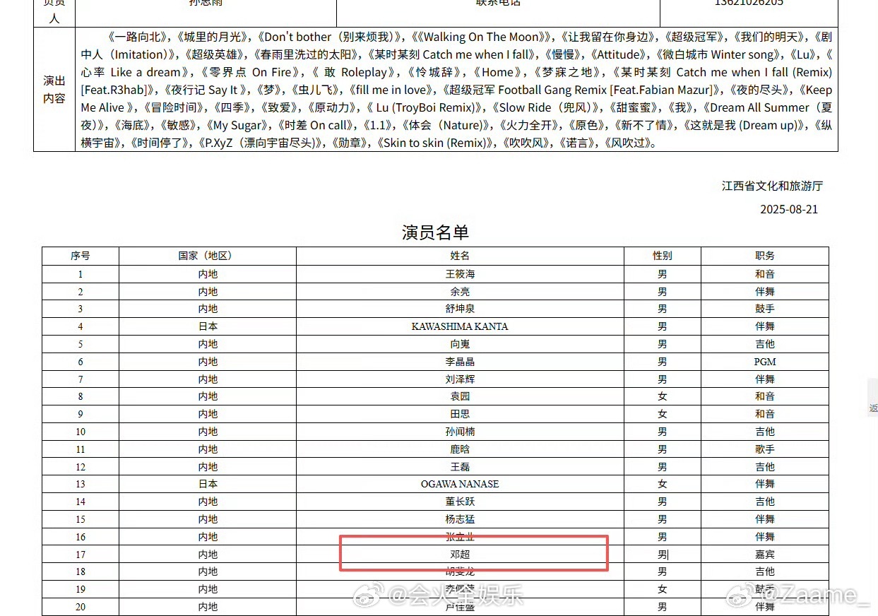Viewport: 878px width, 616px height.
Task: Select the name OGAWA NANASE
Action: (460, 484)
